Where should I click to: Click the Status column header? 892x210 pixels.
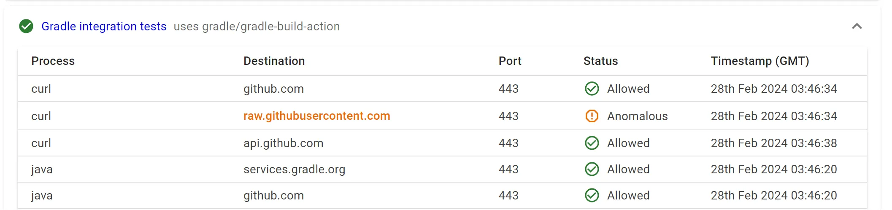point(600,61)
